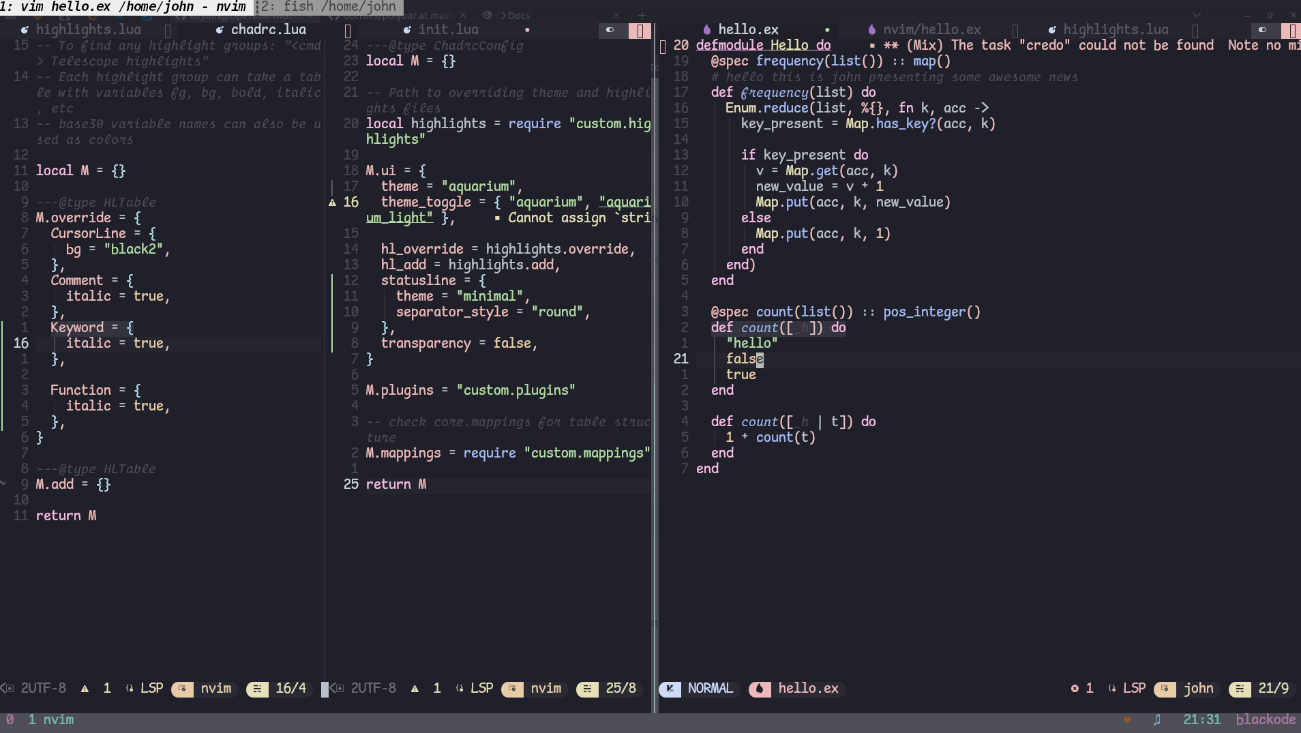Click the Lua icon on chadrc.lua tab
This screenshot has height=733, width=1301.
coord(220,30)
